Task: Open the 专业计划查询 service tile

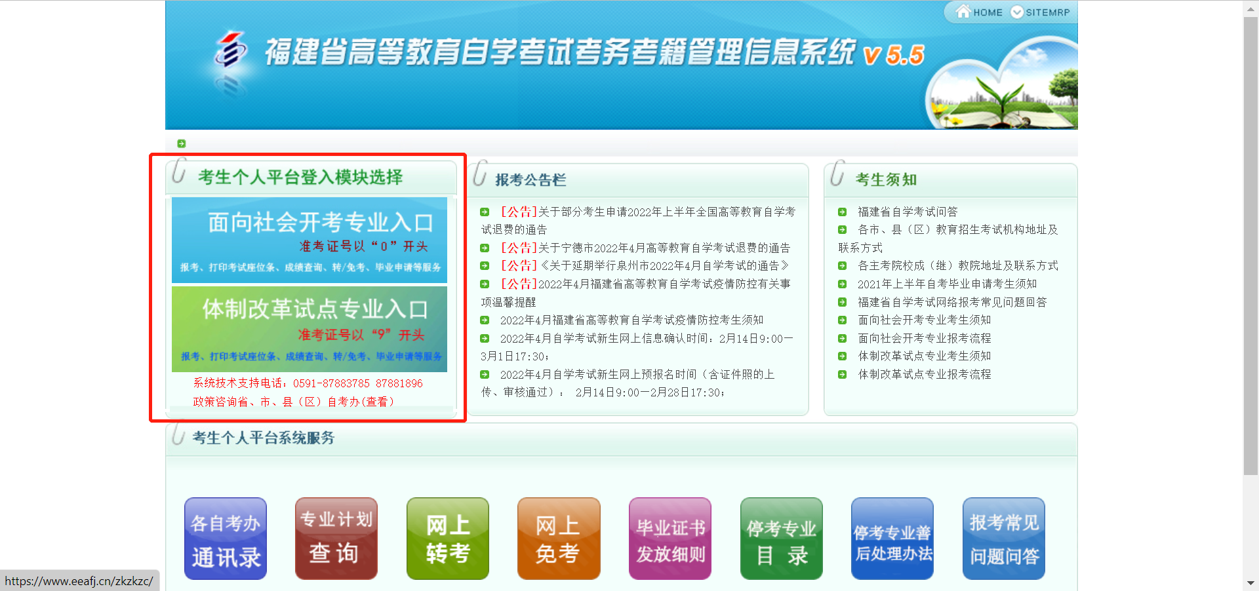Action: 336,539
